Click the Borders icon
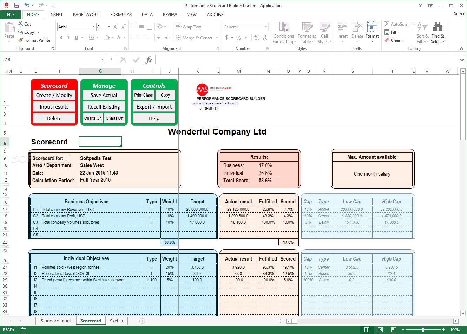 pos(91,38)
